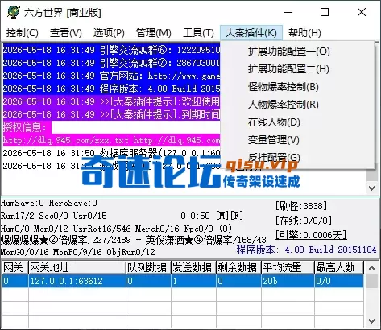Click the http://dlq.945.com/xxx.txt log line
Viewport: 381px width, 330px height.
coord(111,140)
